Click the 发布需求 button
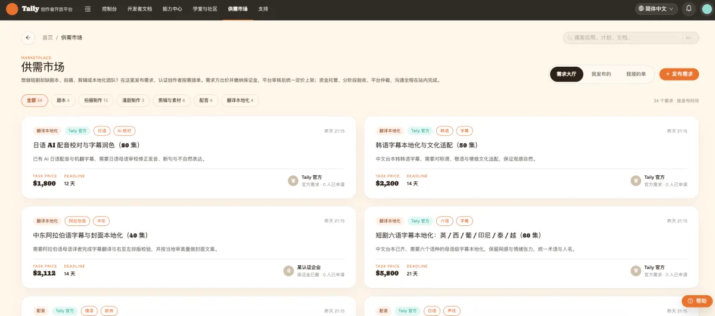The height and width of the screenshot is (316, 715). (x=679, y=74)
